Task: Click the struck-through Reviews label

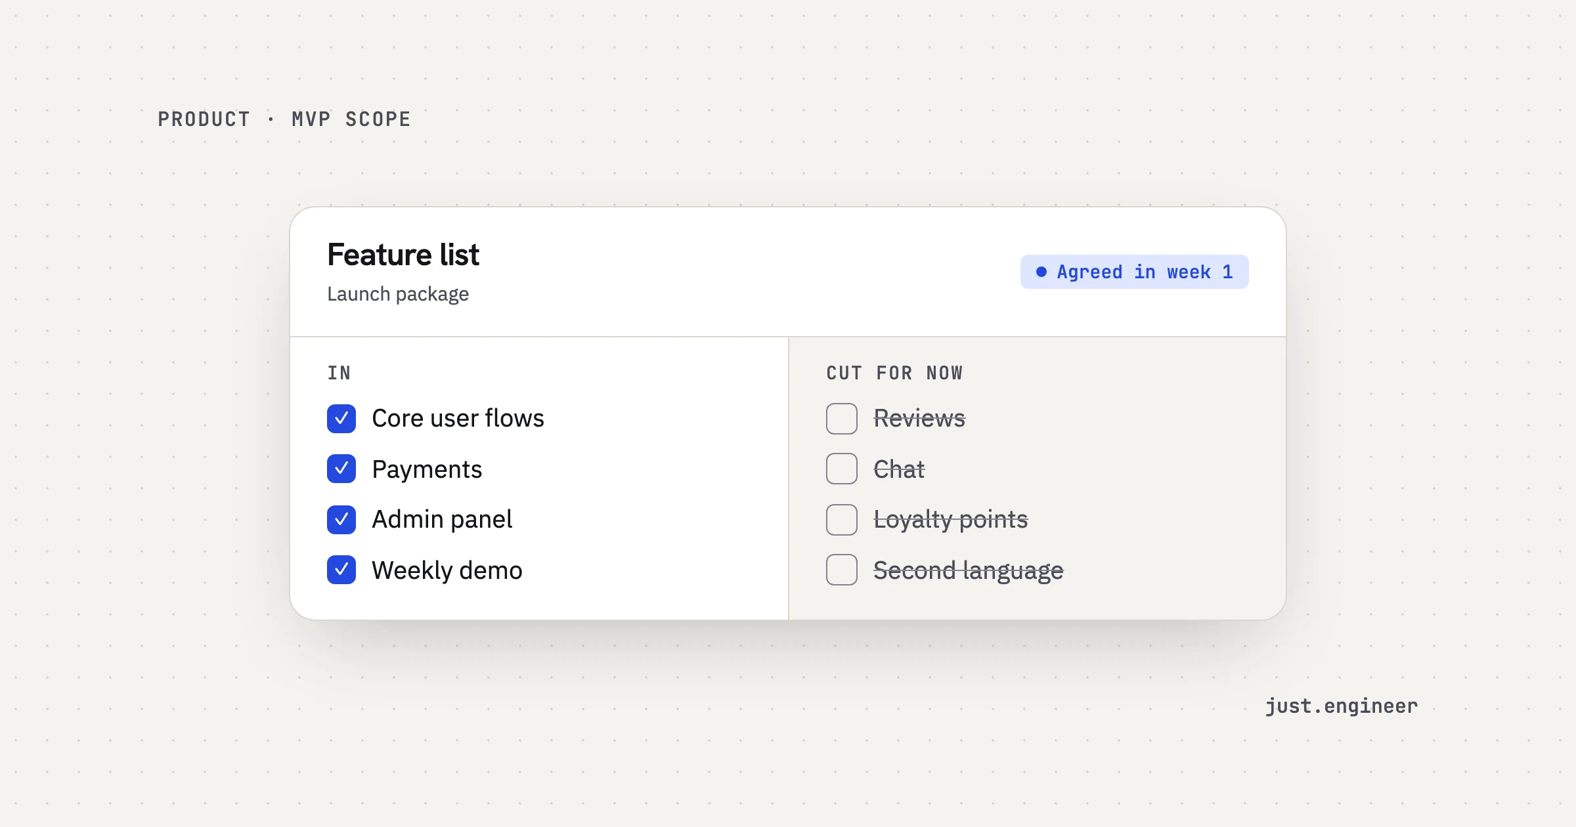Action: tap(919, 419)
